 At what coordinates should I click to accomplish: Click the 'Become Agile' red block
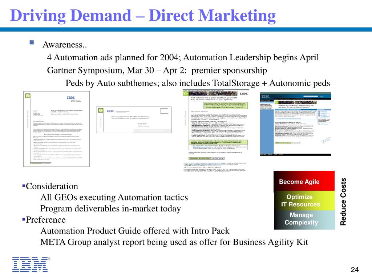pos(304,182)
